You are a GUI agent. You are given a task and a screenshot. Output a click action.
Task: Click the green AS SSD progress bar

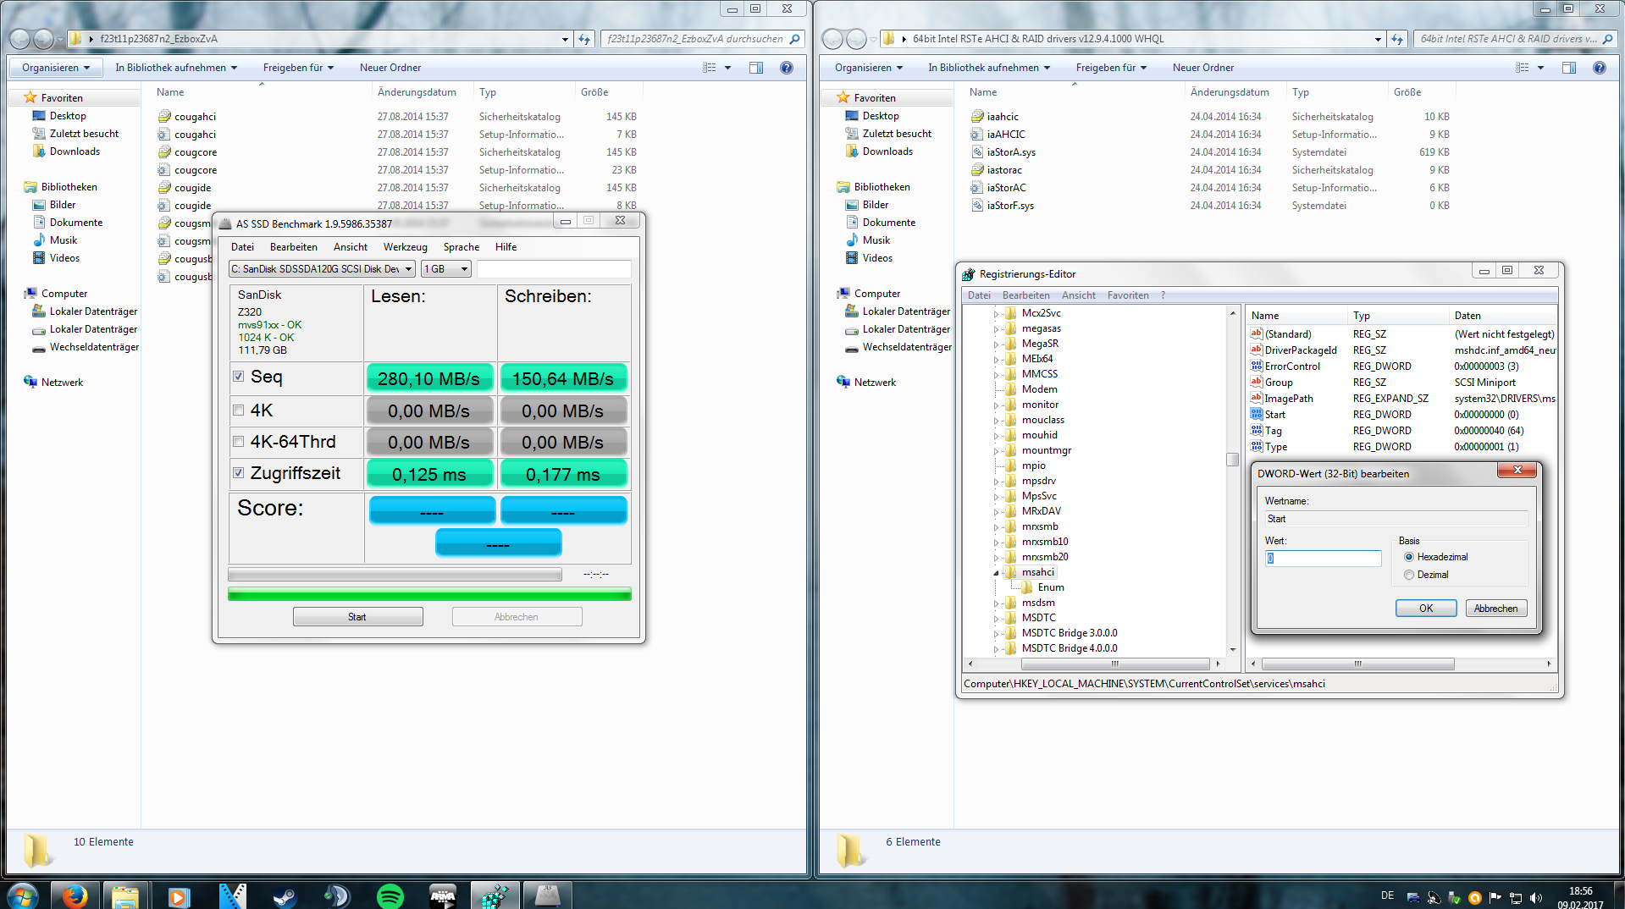click(429, 594)
